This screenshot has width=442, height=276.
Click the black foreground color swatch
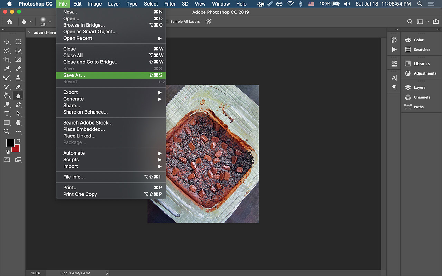(x=10, y=142)
